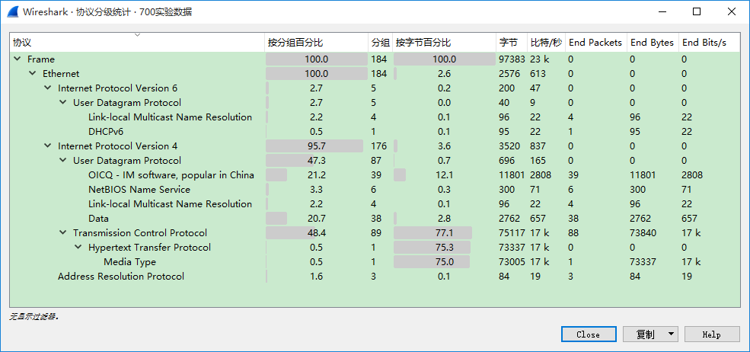The image size is (750, 352).
Task: Click the 2576 bytes value for Ethernet
Action: tap(510, 74)
